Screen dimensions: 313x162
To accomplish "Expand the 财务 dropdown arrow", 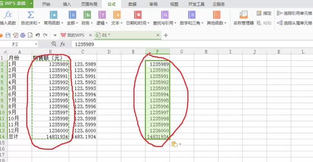I will 92,23.
